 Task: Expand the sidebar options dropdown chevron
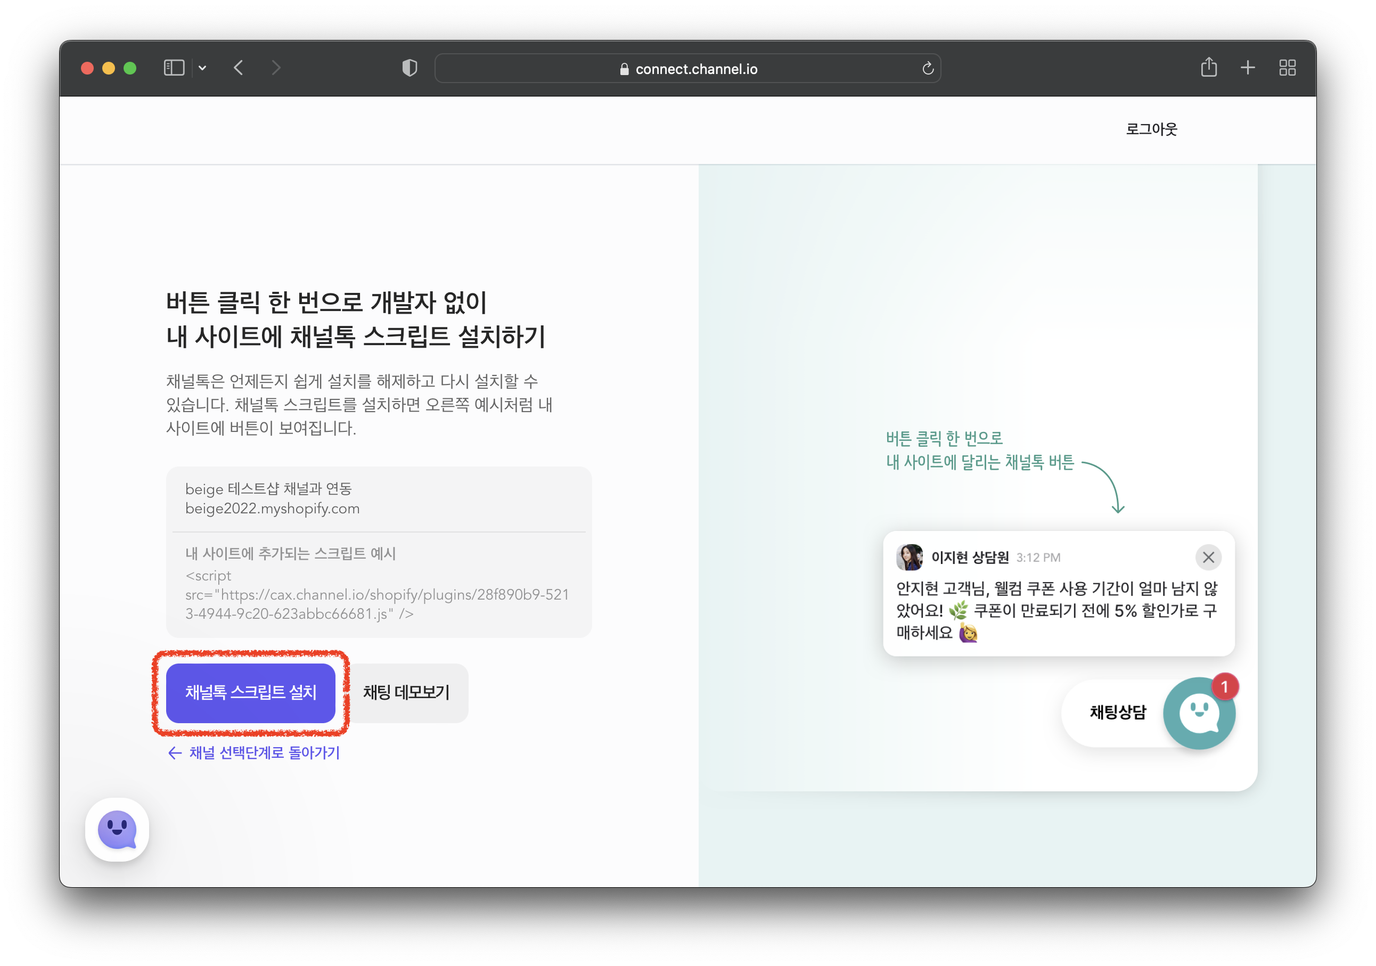[x=202, y=68]
